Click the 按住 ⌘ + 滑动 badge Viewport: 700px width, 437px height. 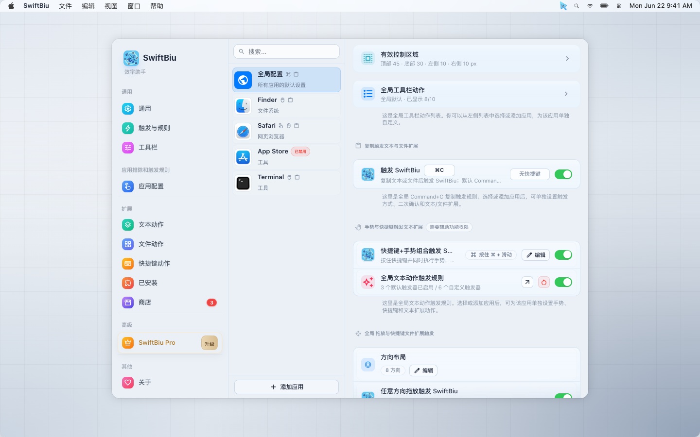491,255
